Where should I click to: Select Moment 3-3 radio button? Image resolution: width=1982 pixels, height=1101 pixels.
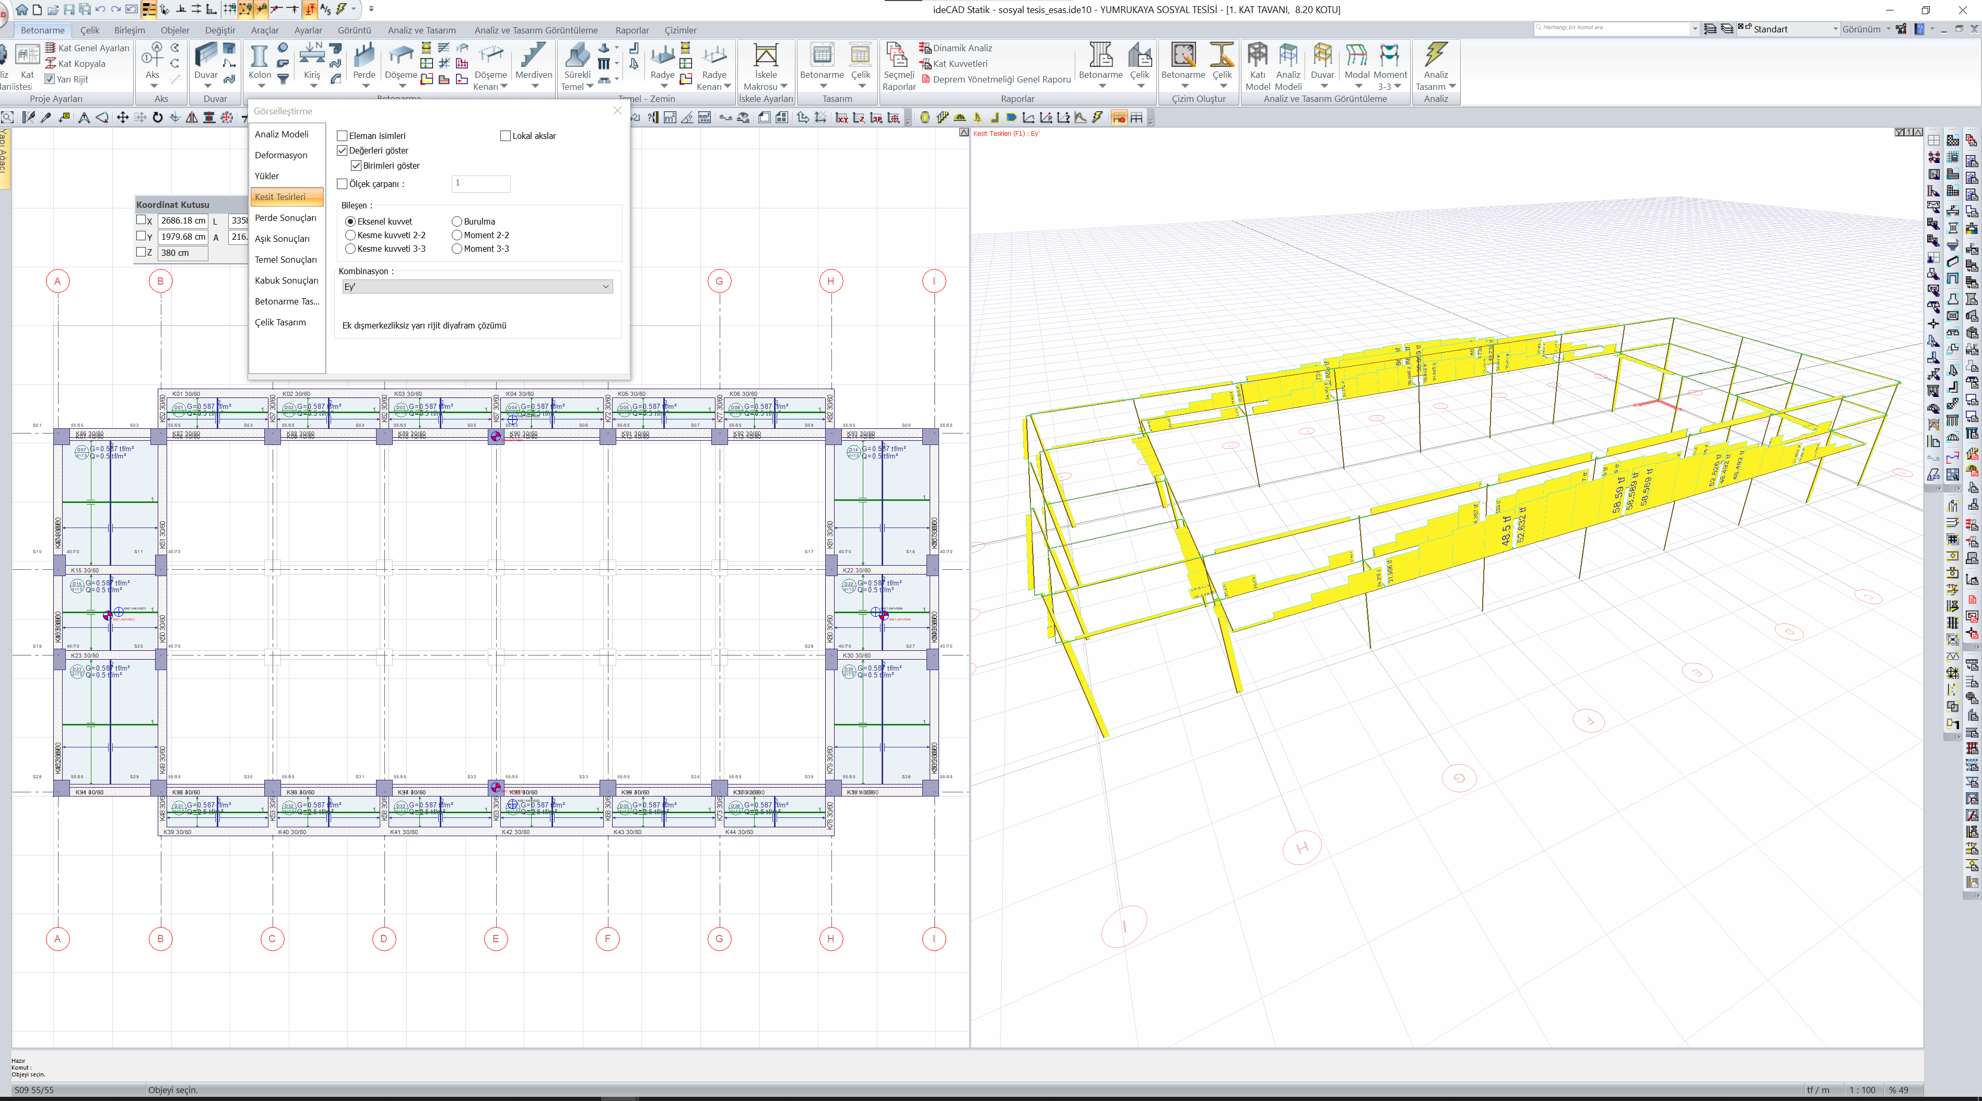(457, 249)
